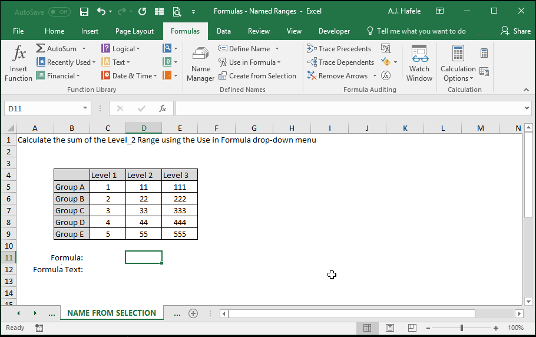This screenshot has width=536, height=337.
Task: Click the Print Preview icon in title bar
Action: pyautogui.click(x=177, y=12)
